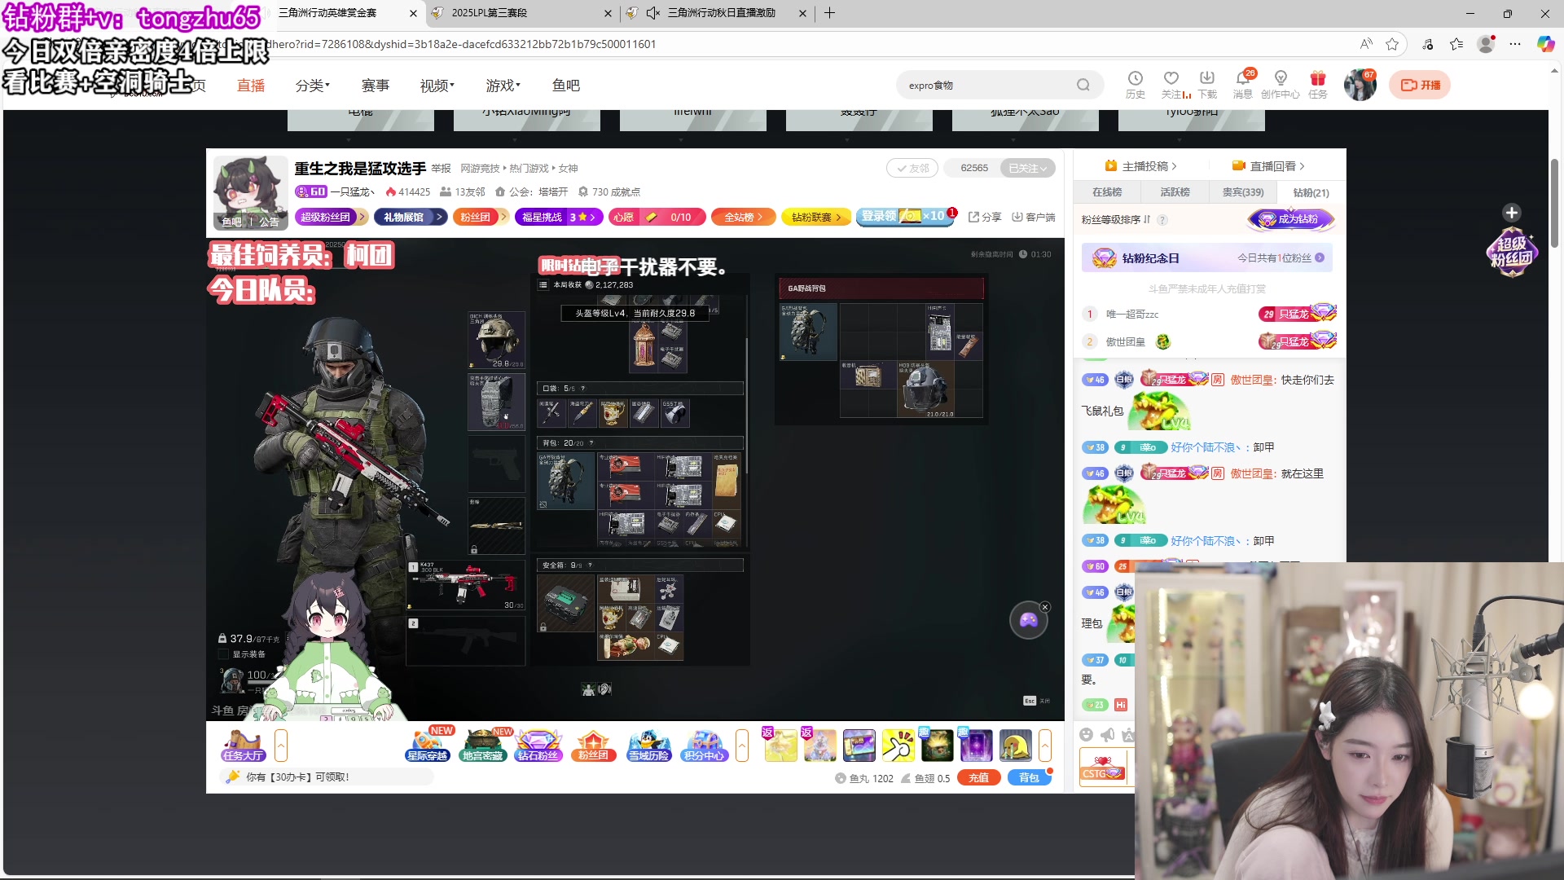The height and width of the screenshot is (880, 1564).
Task: Expand the 视频 navigation dropdown
Action: [x=437, y=86]
